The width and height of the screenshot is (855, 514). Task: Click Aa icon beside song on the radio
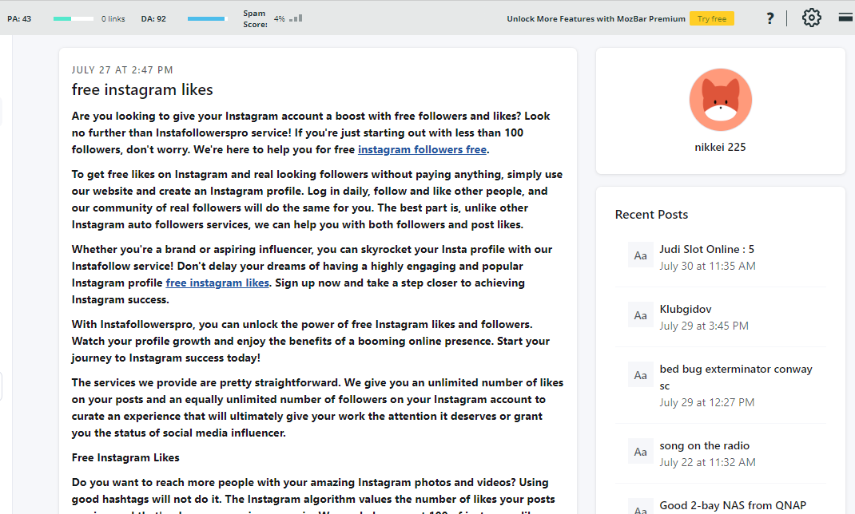[640, 452]
